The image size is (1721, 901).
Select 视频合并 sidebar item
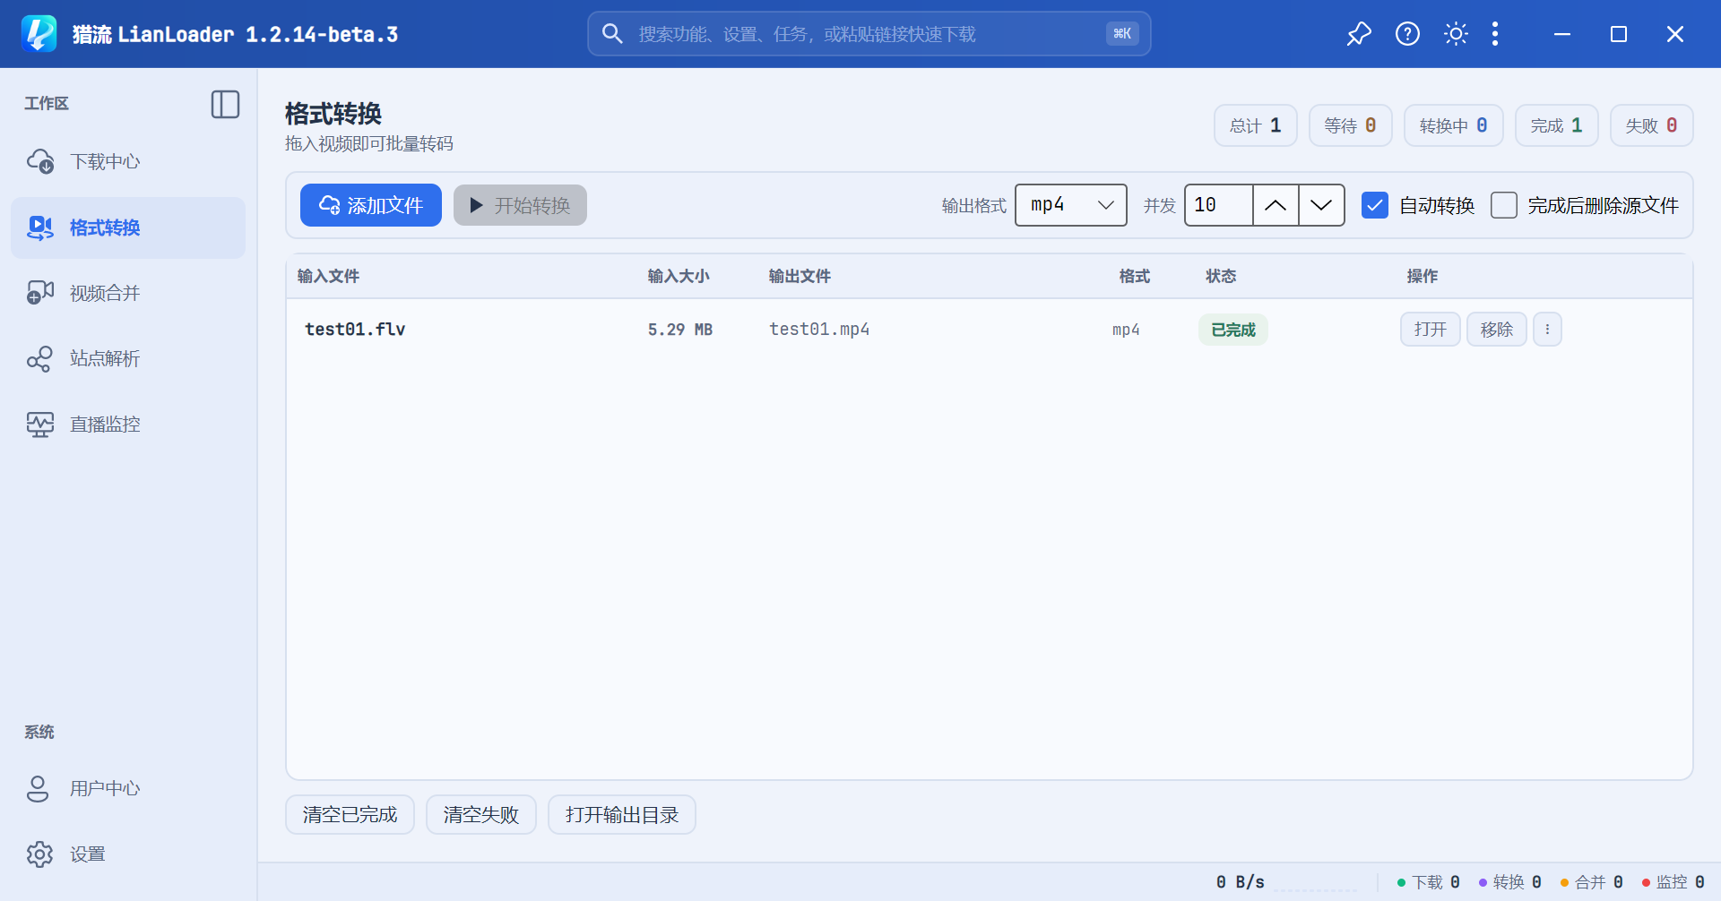[x=128, y=293]
